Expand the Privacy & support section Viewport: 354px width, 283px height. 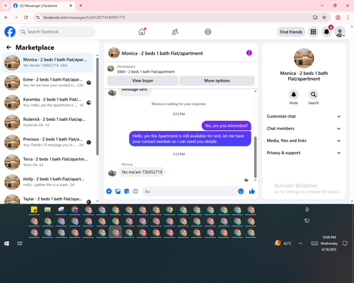304,153
